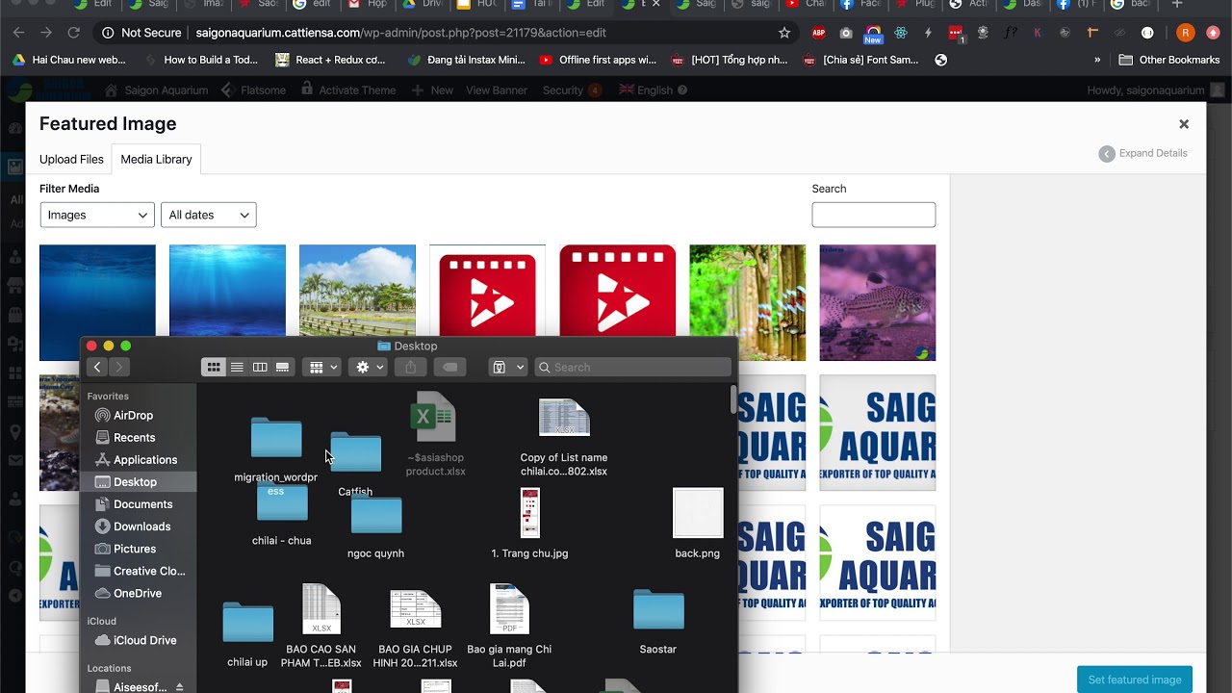
Task: Click Set featured image button
Action: click(1135, 680)
